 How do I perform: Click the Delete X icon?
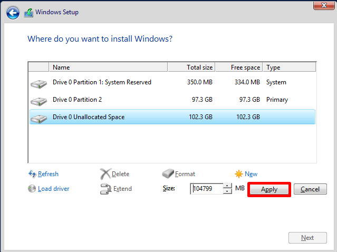click(105, 174)
